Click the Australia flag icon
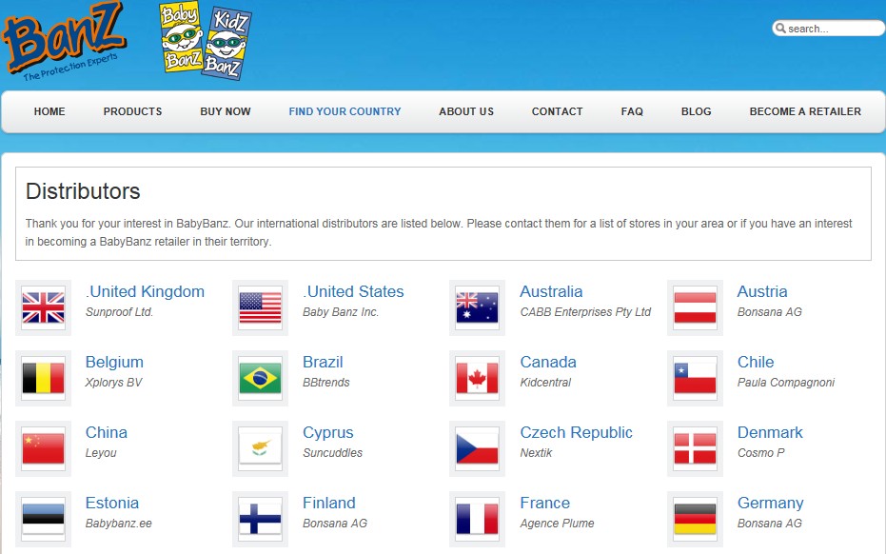The height and width of the screenshot is (554, 886). [477, 307]
